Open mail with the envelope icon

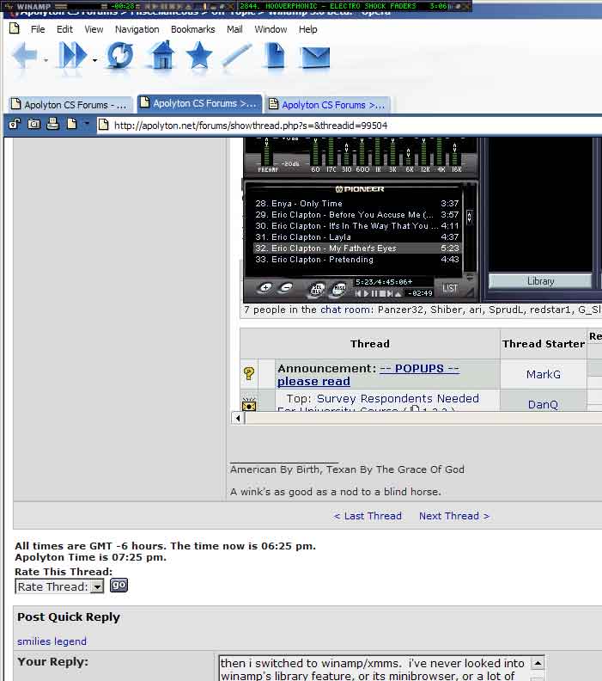pos(315,58)
